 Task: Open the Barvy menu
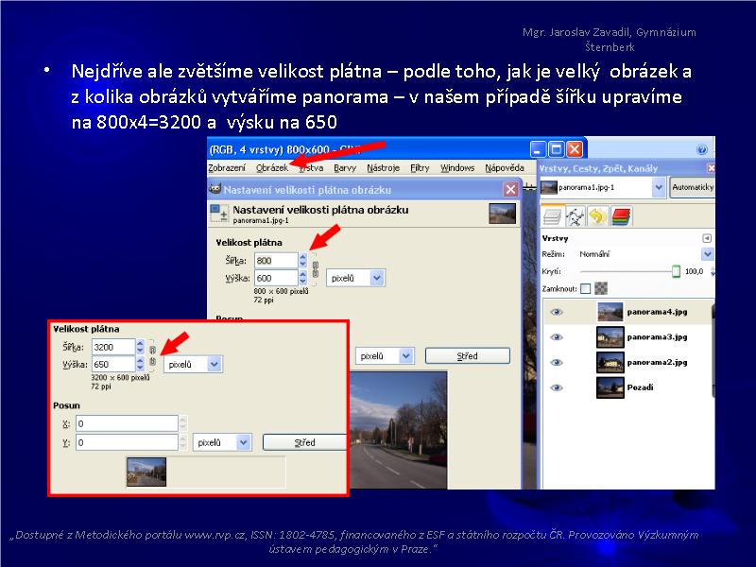tap(345, 168)
